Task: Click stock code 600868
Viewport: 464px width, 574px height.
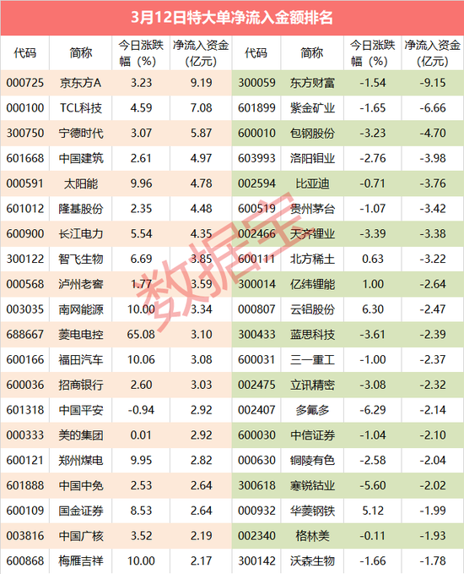Action: click(24, 560)
